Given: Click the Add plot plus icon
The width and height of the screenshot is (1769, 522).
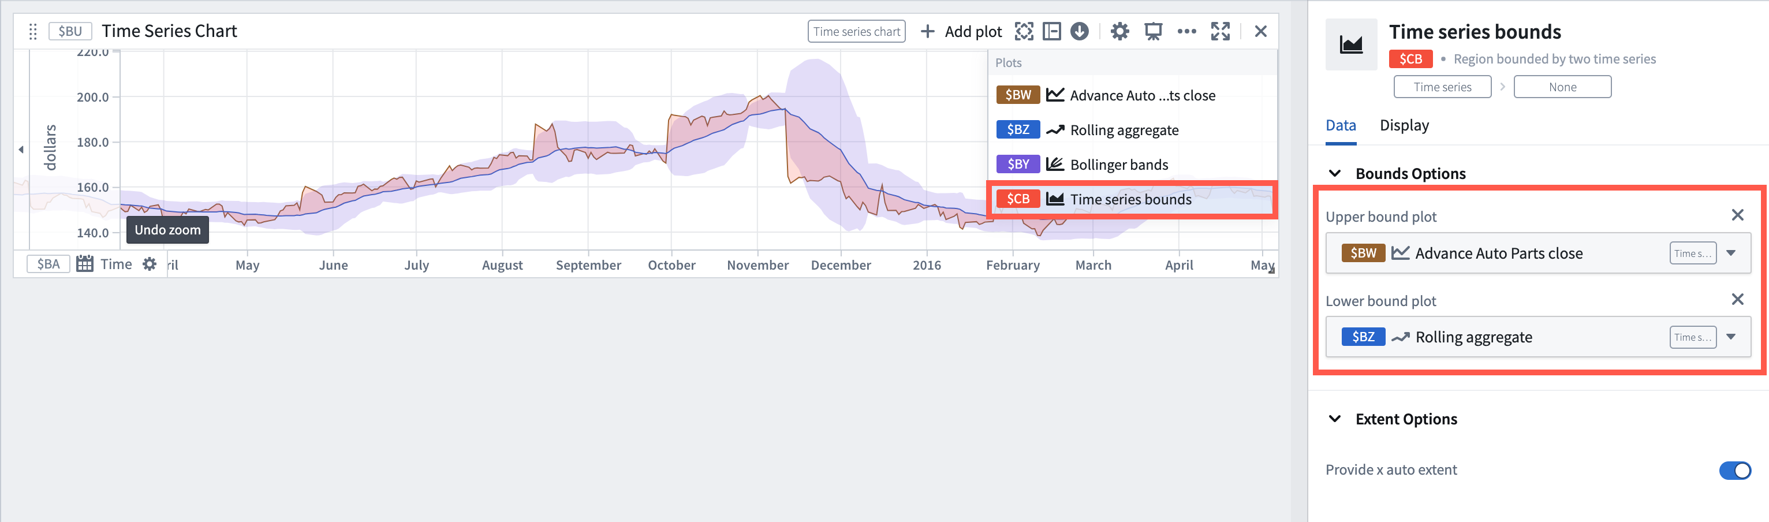Looking at the screenshot, I should click(x=927, y=32).
